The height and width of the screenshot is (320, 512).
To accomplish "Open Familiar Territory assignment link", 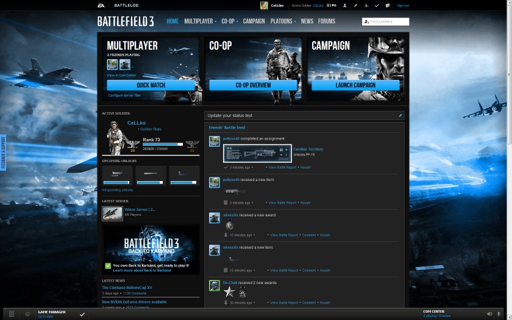I will (x=308, y=149).
